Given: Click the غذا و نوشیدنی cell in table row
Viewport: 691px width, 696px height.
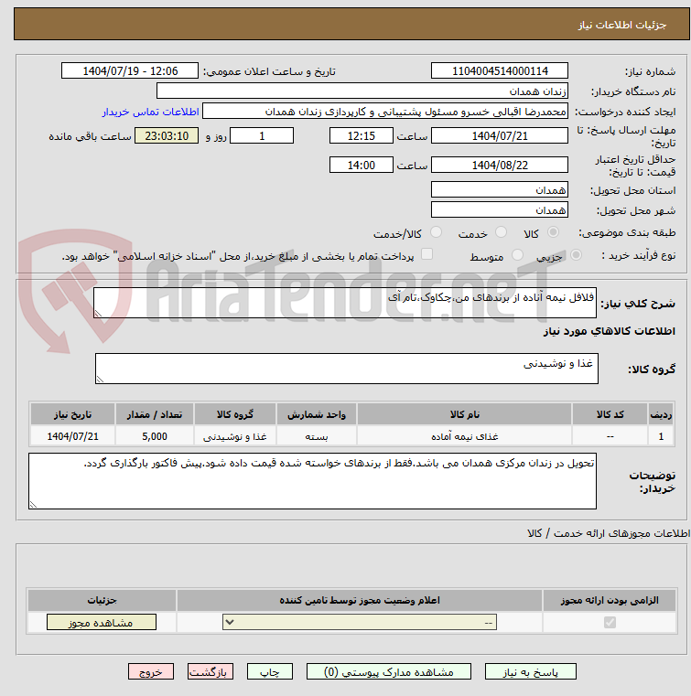Looking at the screenshot, I should pos(235,436).
